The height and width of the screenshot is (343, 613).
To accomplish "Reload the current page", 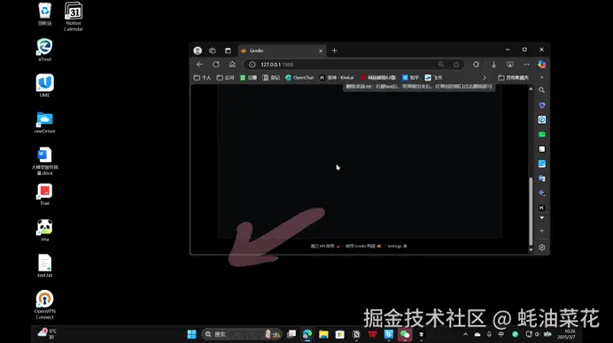I will click(x=216, y=65).
